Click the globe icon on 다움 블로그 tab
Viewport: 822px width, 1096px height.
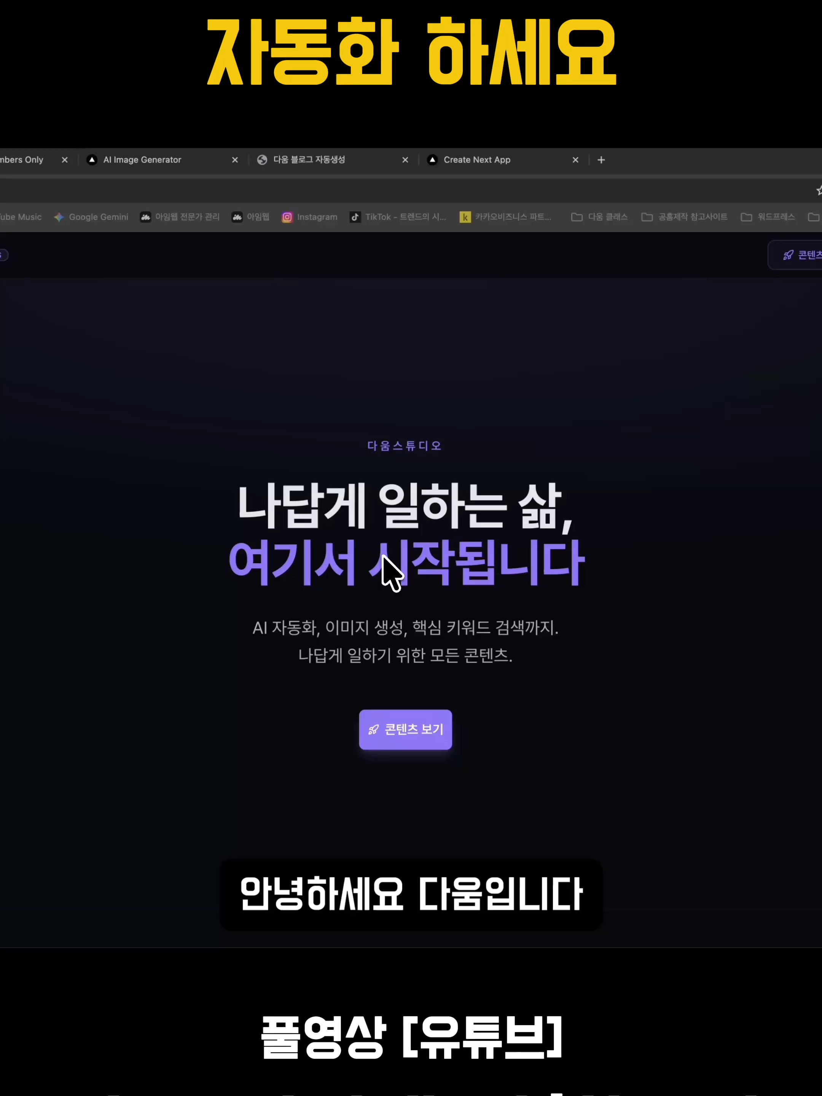point(262,159)
